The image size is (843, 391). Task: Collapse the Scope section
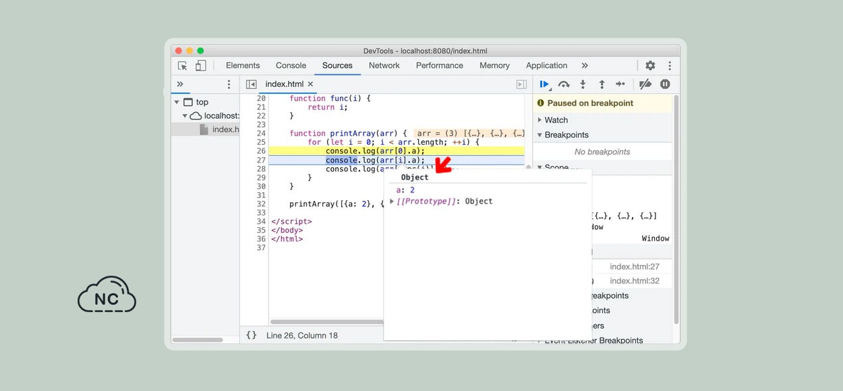(x=540, y=167)
